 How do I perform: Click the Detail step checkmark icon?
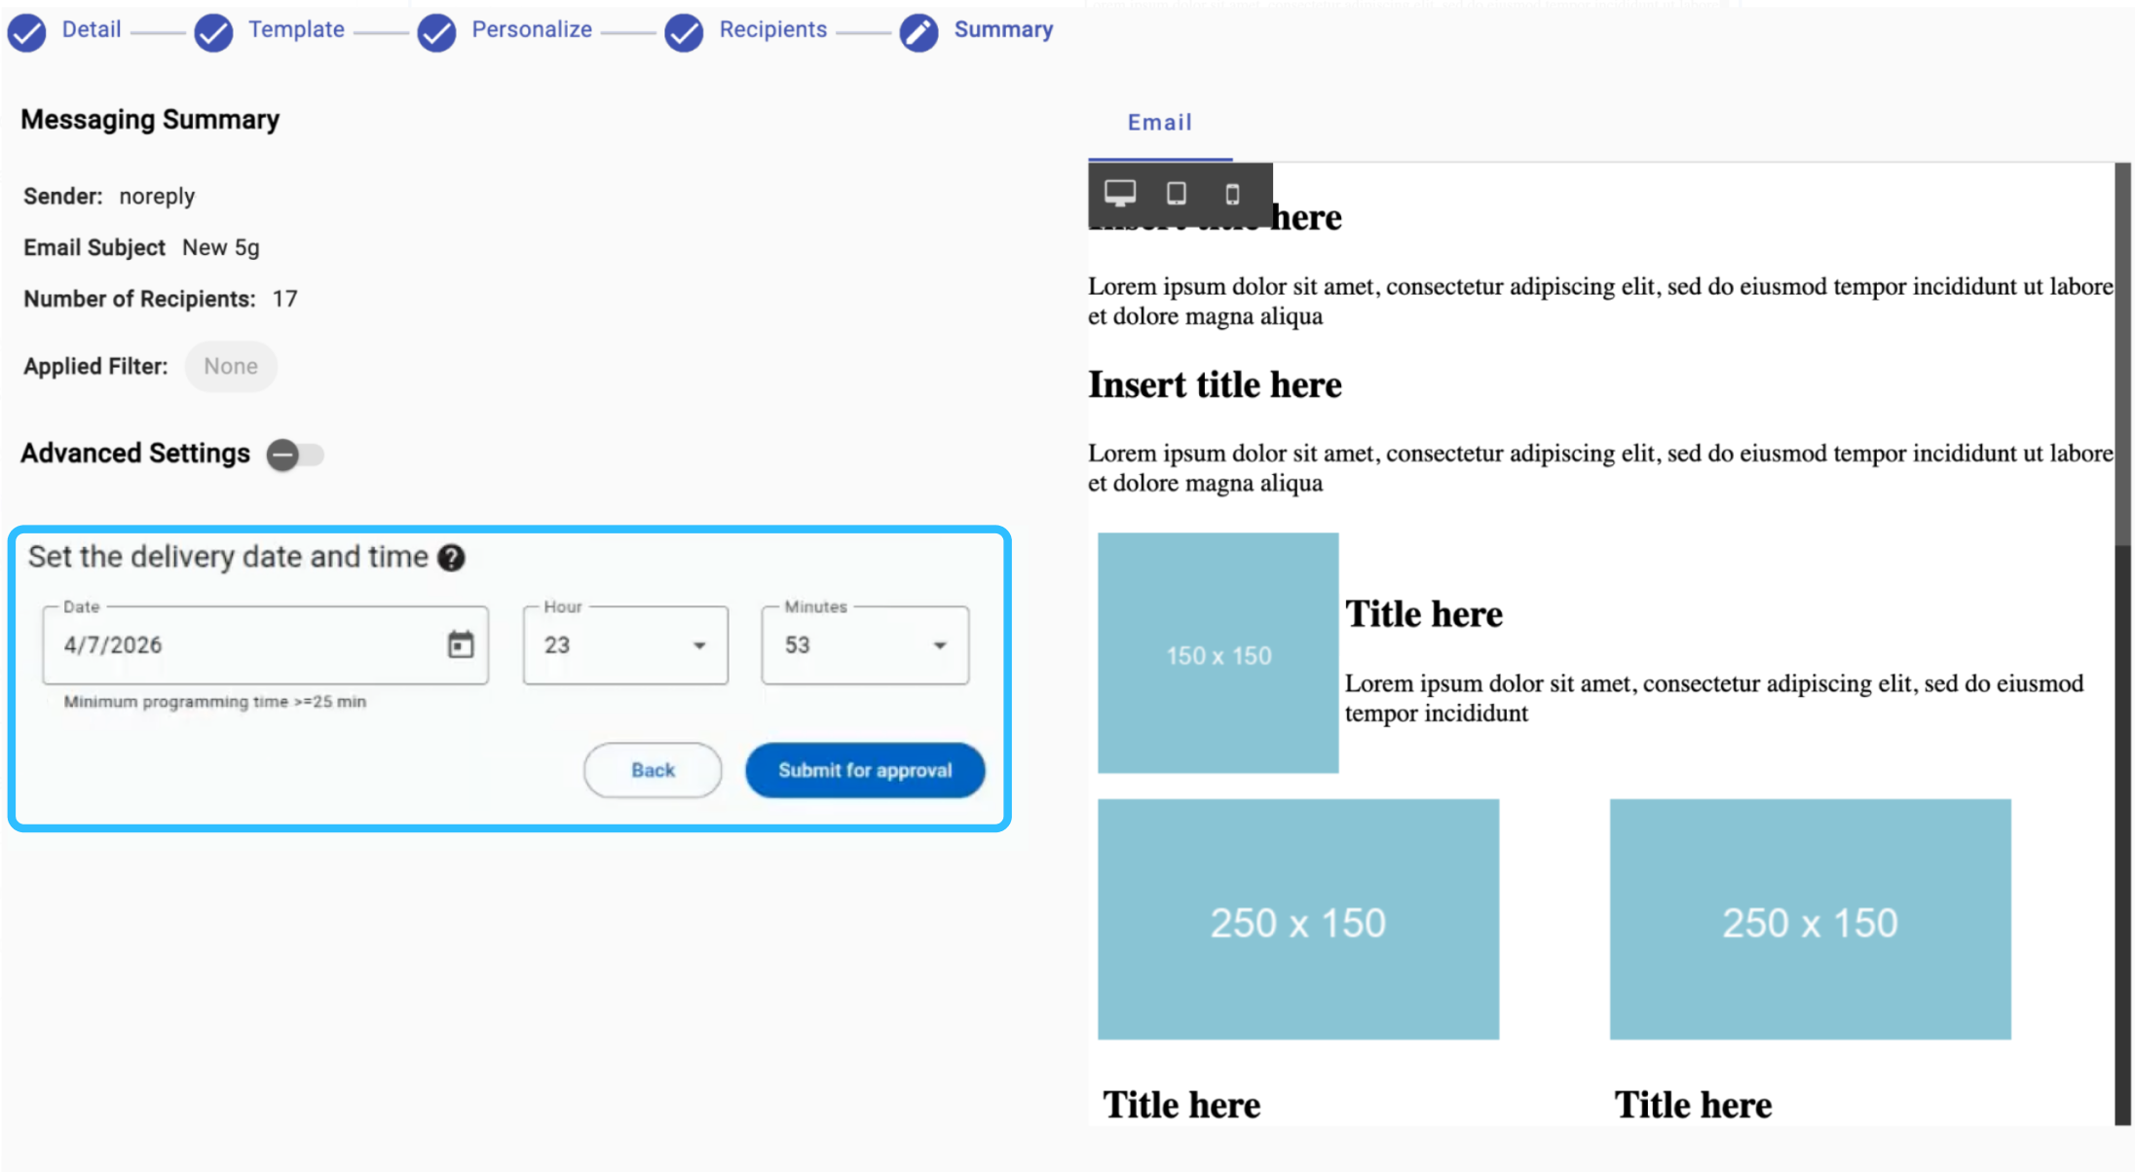(x=27, y=32)
